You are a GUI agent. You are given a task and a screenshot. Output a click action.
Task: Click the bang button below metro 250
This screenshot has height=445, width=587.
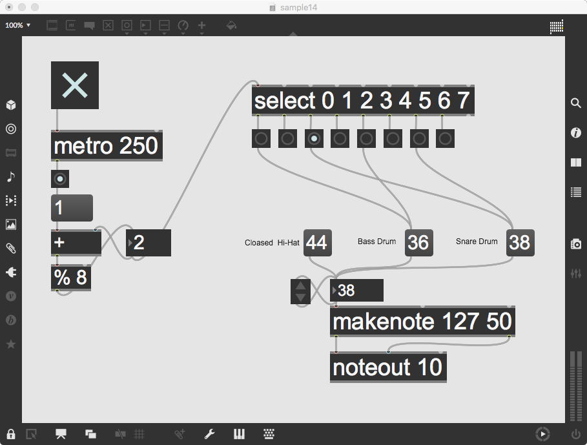coord(60,179)
